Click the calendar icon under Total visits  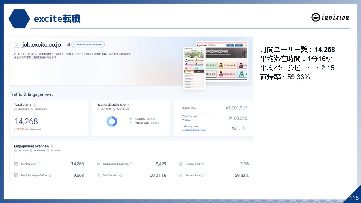(16, 109)
